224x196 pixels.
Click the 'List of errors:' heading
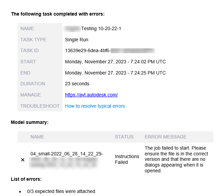26,179
